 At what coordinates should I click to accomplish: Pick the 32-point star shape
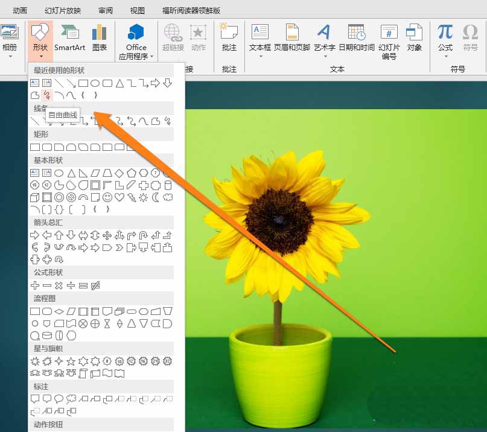pos(168,361)
